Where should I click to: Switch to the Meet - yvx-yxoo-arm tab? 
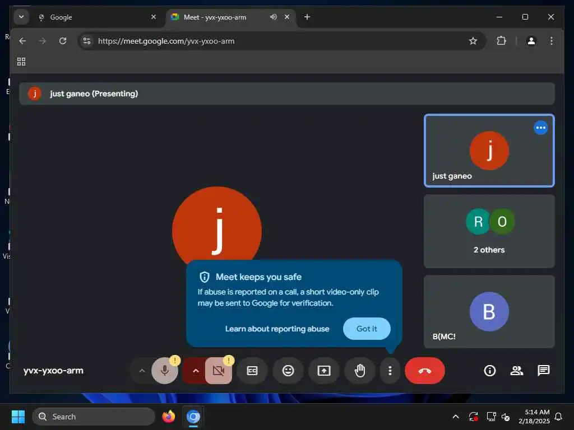coord(230,17)
